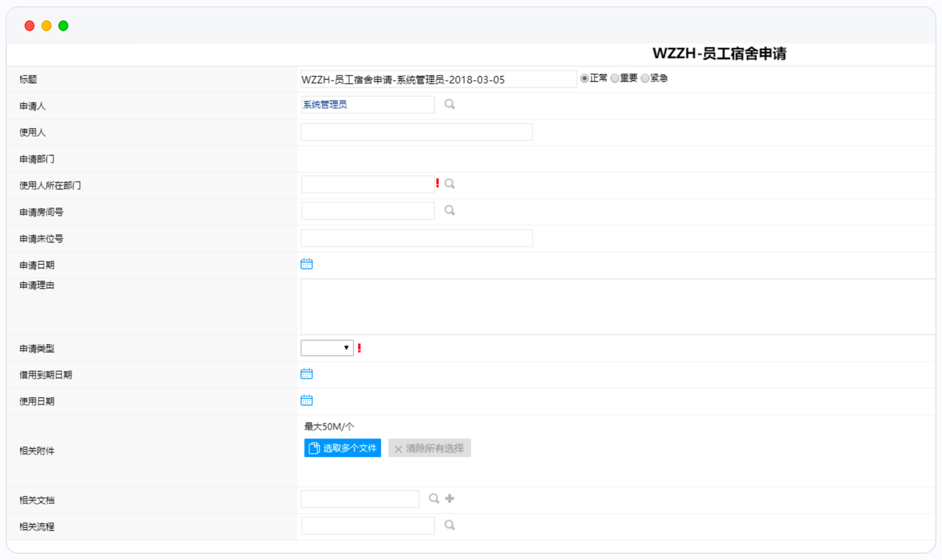This screenshot has height=560, width=942.
Task: Click the 清除所有选择 button
Action: click(429, 448)
